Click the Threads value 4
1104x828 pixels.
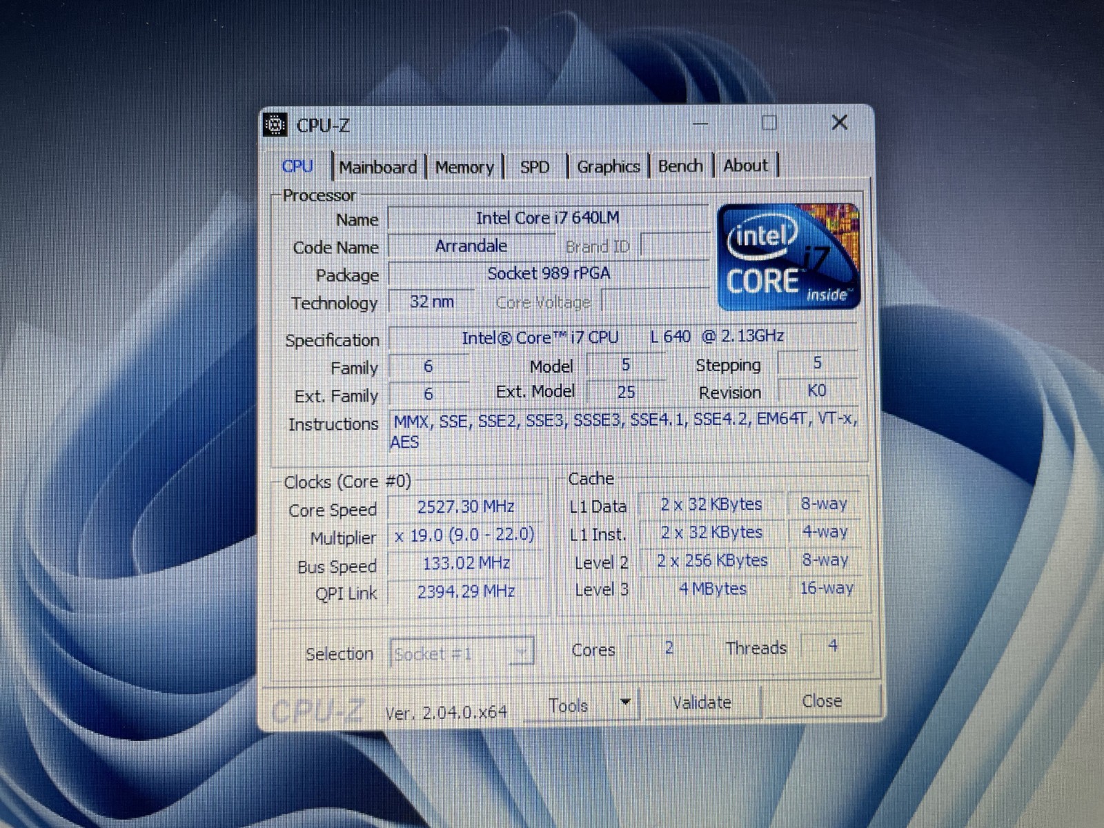click(833, 646)
